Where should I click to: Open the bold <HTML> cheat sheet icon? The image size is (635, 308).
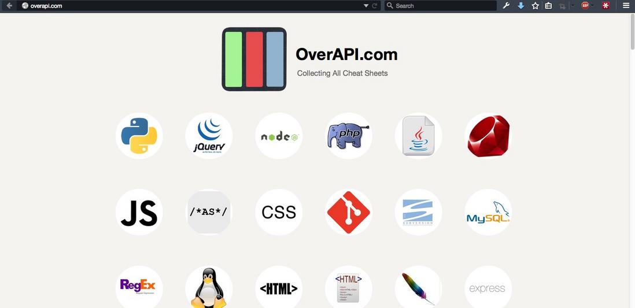coord(279,287)
